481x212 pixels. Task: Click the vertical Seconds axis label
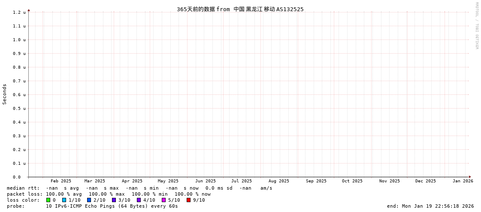pyautogui.click(x=5, y=94)
